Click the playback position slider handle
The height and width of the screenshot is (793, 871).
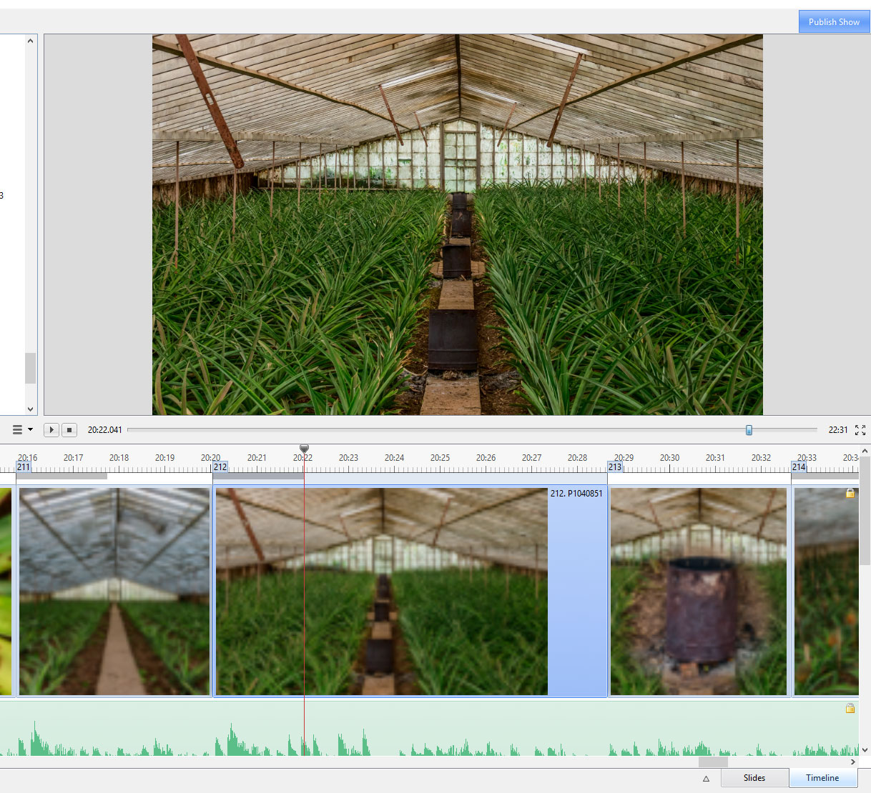coord(749,430)
